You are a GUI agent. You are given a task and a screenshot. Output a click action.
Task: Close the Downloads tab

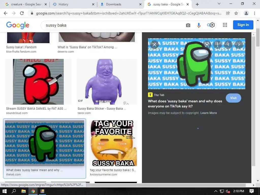140,4
